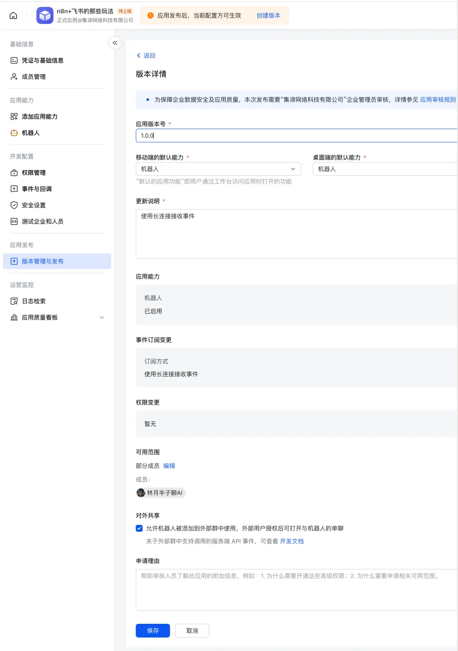The height and width of the screenshot is (651, 458).
Task: Click the 成员管理 person icon
Action: coord(14,76)
